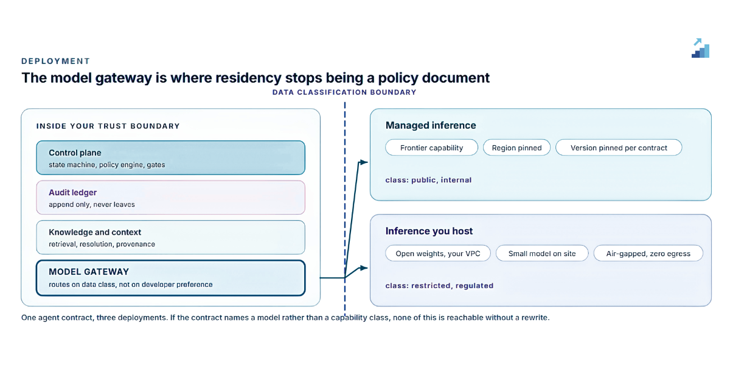730x383 pixels.
Task: Select the Audit ledger box
Action: coord(170,198)
